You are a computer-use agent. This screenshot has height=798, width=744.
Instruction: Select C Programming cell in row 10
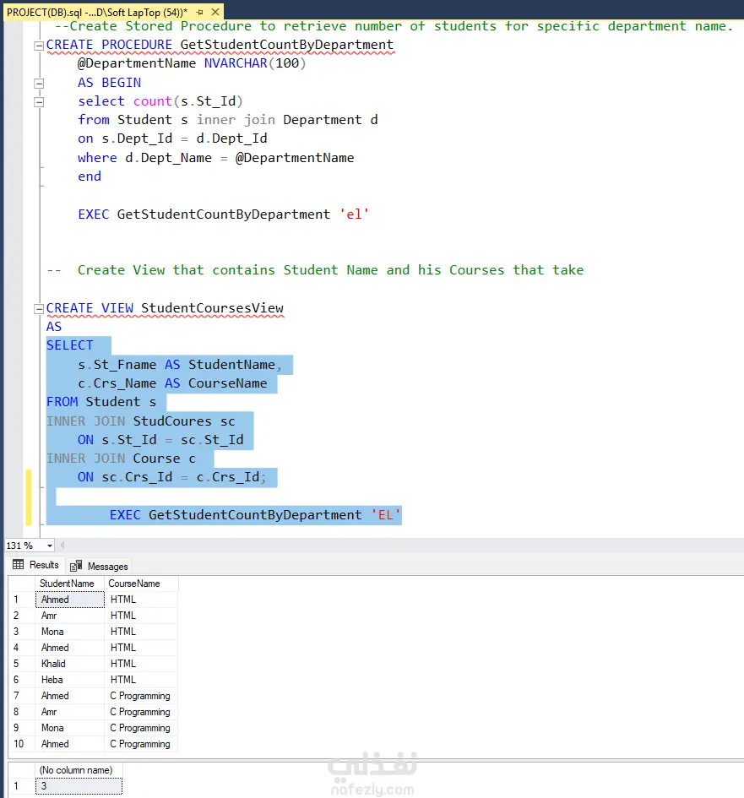tap(141, 744)
